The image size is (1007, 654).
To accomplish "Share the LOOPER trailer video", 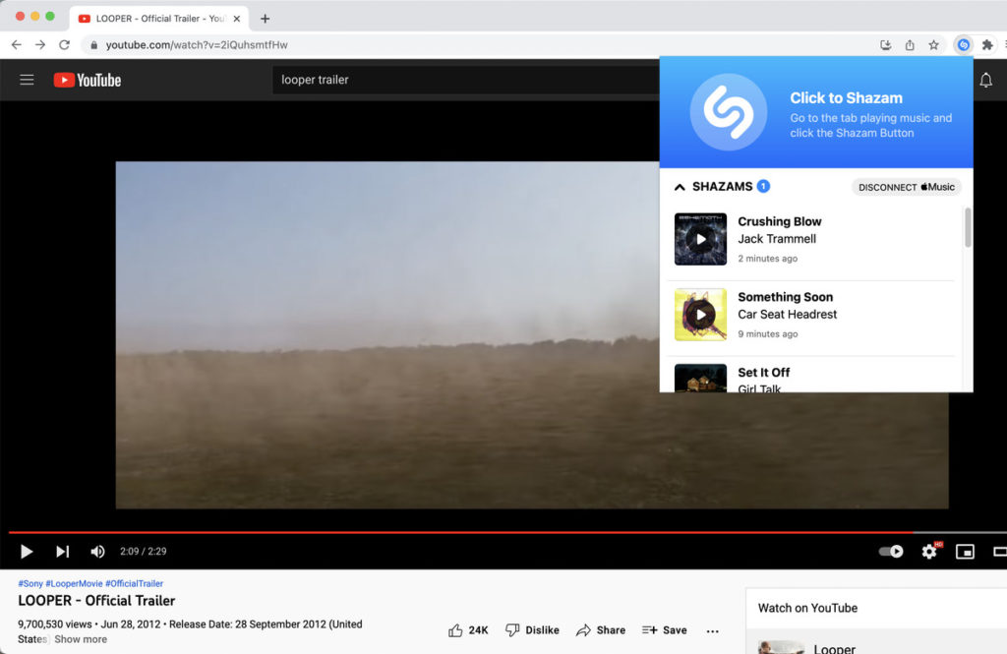I will click(601, 630).
